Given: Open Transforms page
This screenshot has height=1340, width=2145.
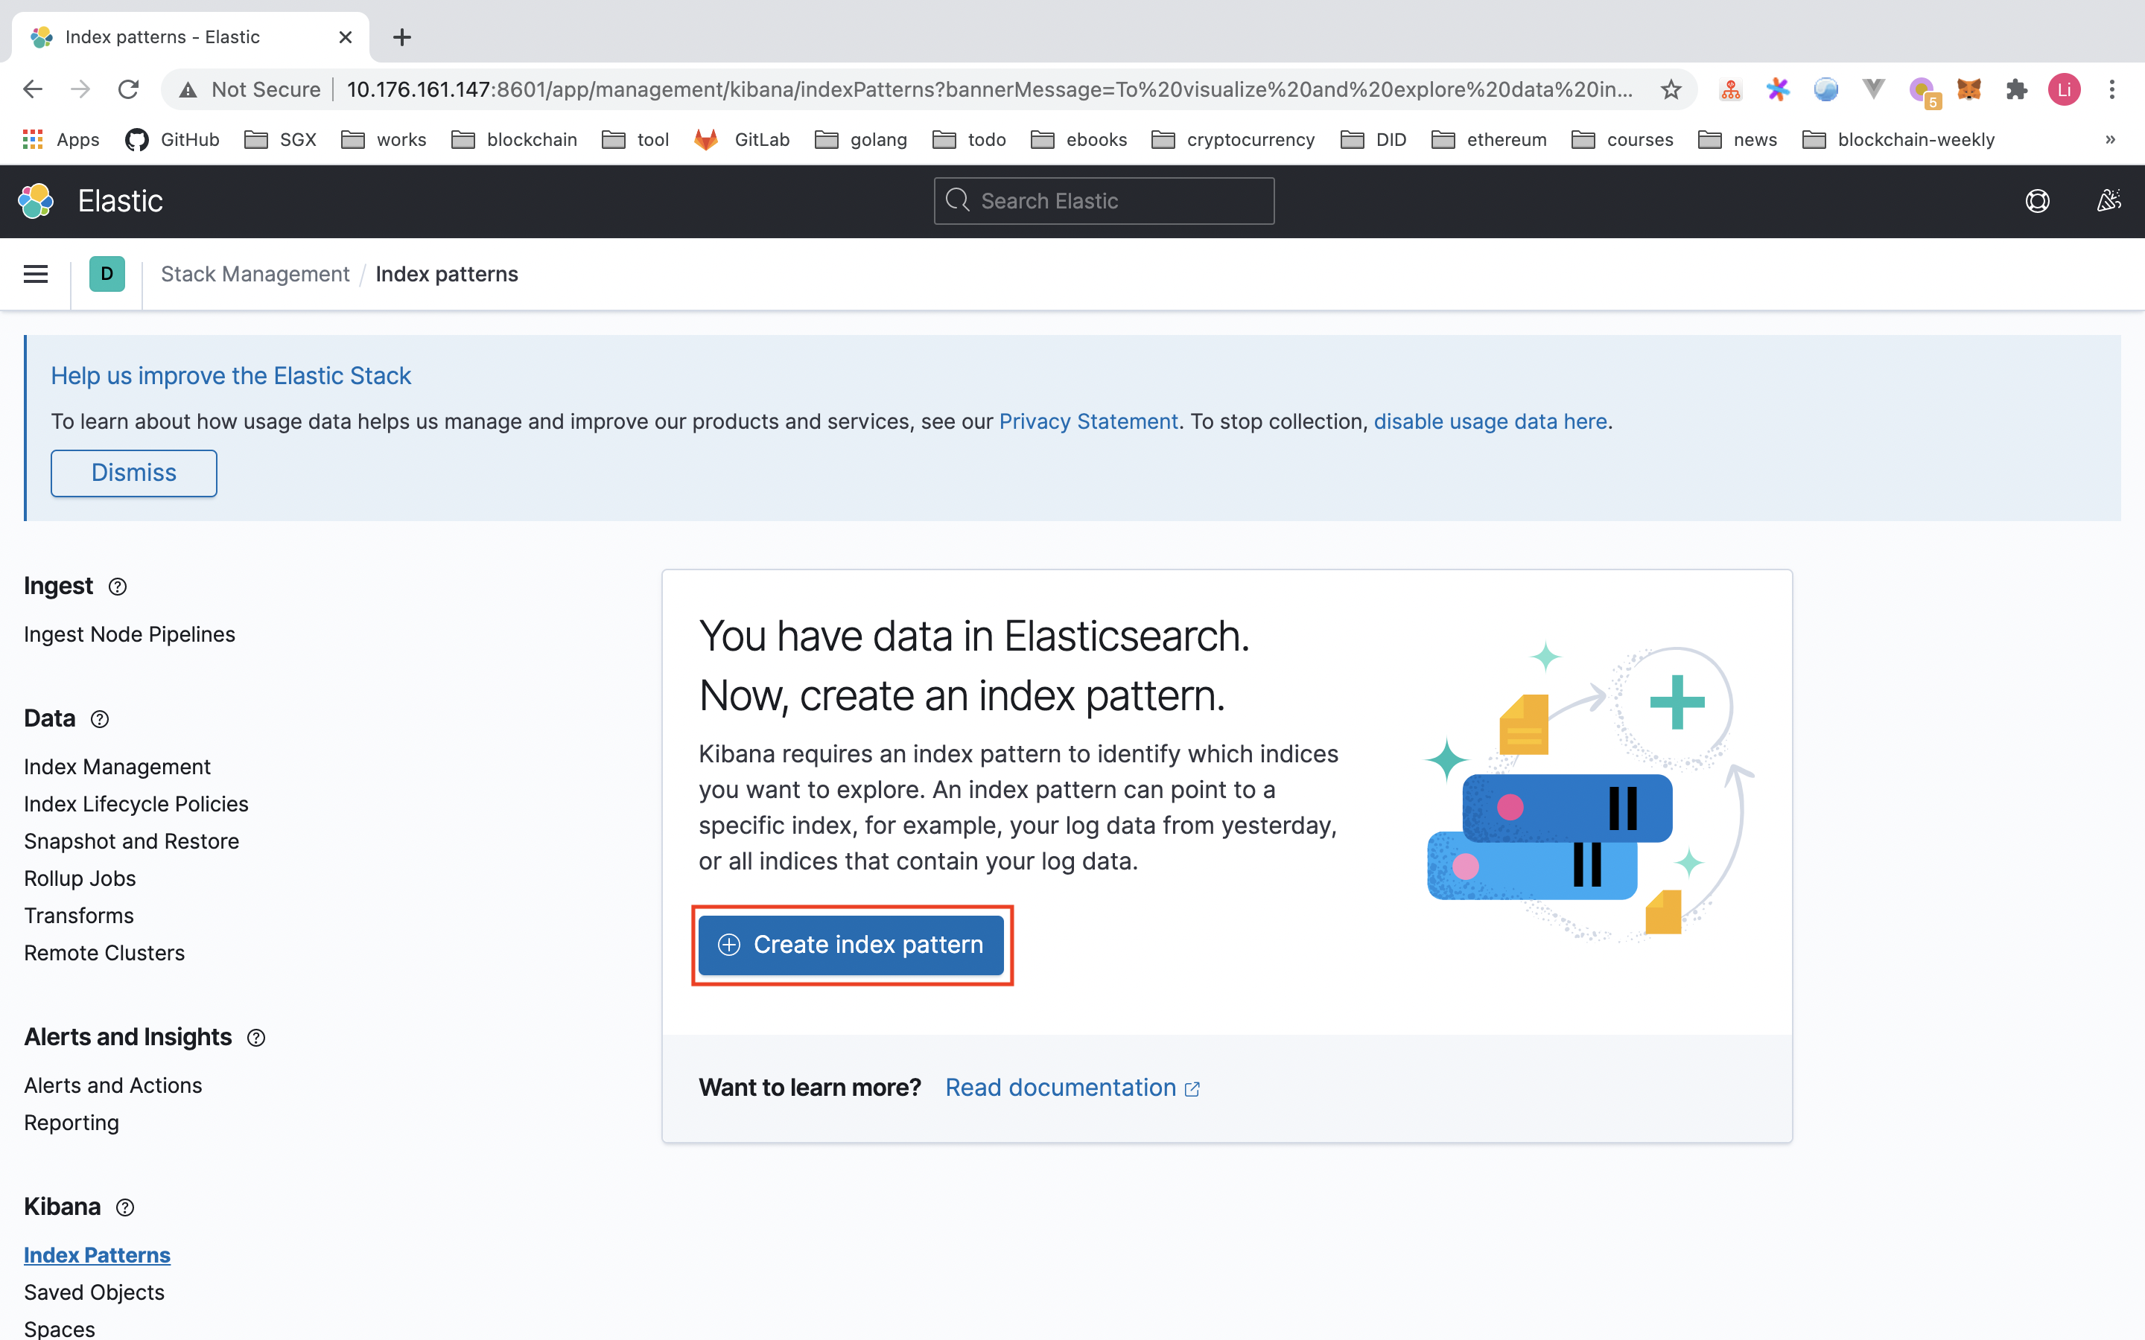Looking at the screenshot, I should pyautogui.click(x=79, y=916).
